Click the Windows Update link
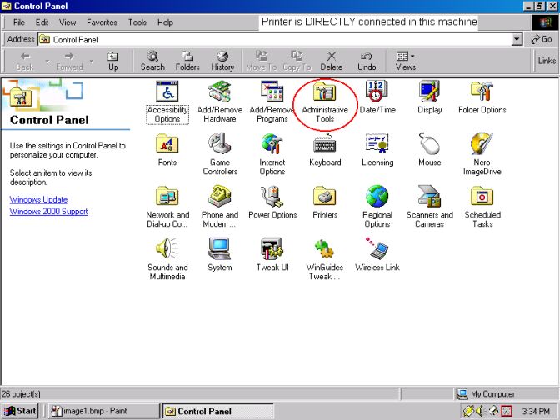Viewport: 560px width, 420px height. tap(38, 200)
